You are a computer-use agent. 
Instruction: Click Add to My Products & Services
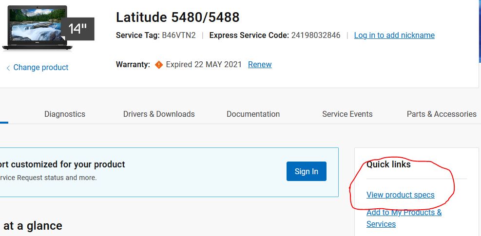click(x=404, y=218)
